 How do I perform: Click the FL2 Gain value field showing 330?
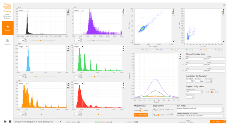coord(77,77)
